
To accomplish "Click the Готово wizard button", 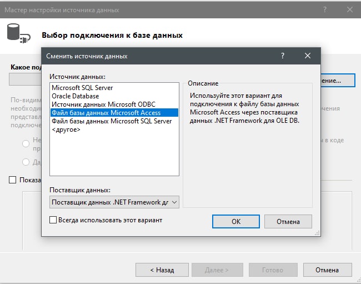I will point(273,270).
